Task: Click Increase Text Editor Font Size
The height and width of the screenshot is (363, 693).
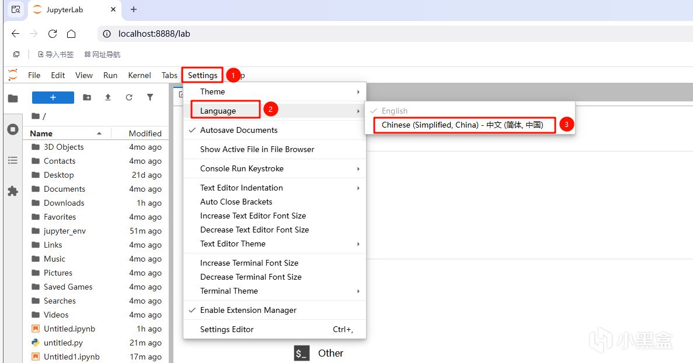Action: pos(274,216)
